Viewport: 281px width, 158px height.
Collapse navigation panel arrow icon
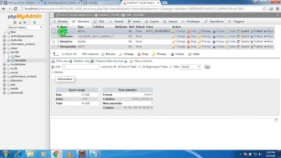coord(52,15)
